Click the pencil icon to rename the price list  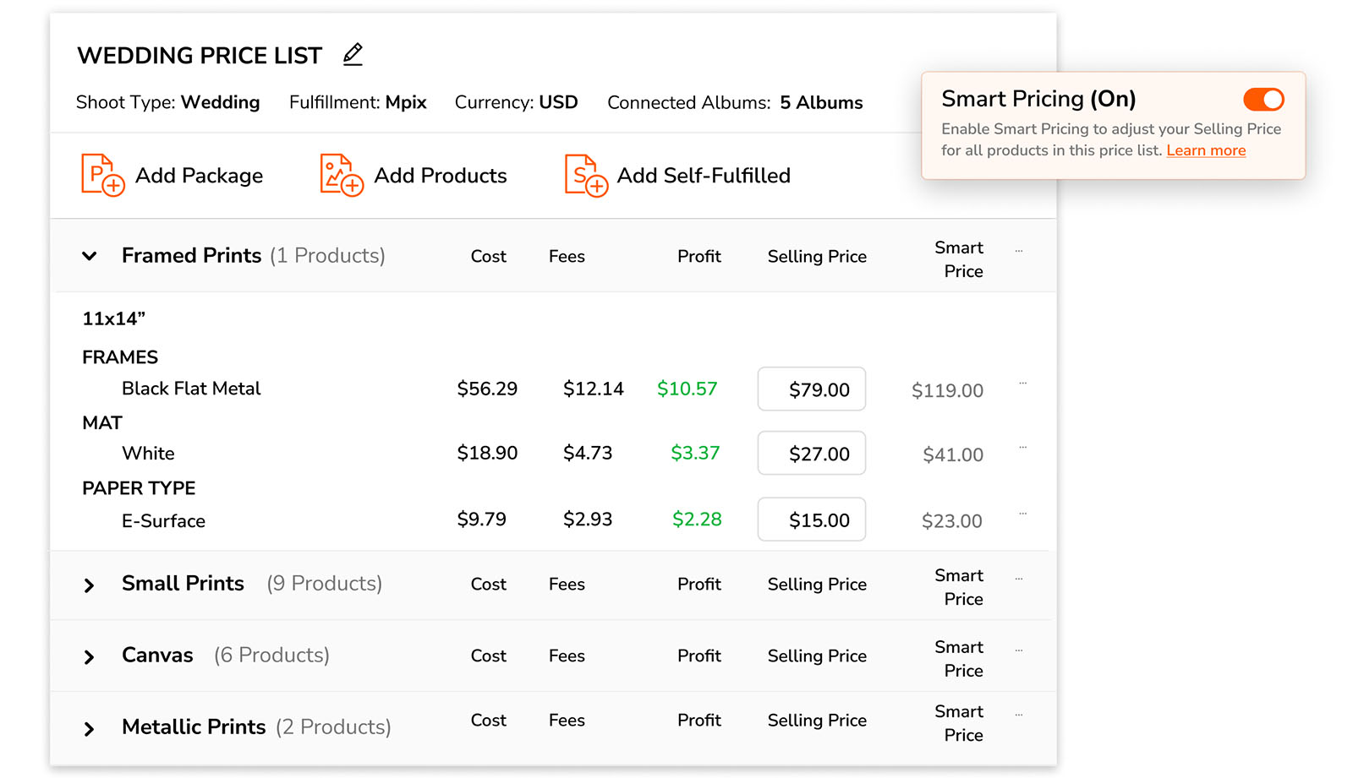(353, 54)
